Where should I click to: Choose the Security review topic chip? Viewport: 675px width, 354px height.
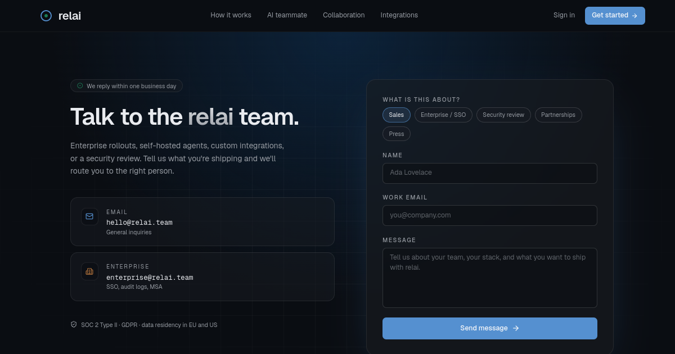[503, 115]
